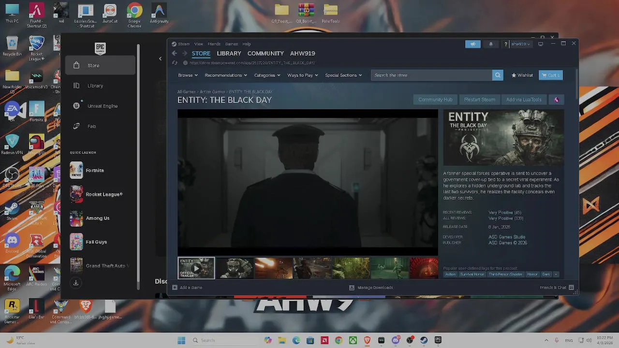Click the Steam back navigation arrow
Screen dimensions: 619x348
pos(174,53)
